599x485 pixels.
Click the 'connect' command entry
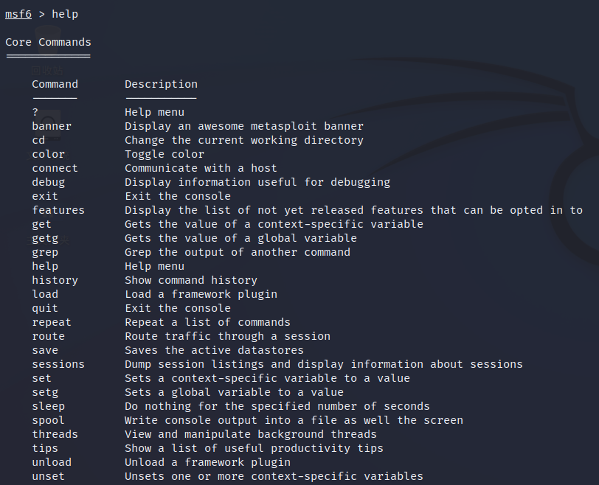coord(55,168)
